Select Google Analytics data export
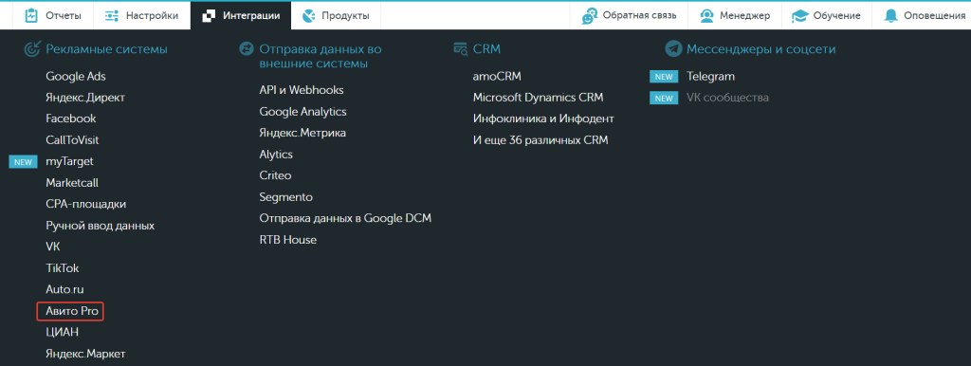971x366 pixels. [302, 112]
